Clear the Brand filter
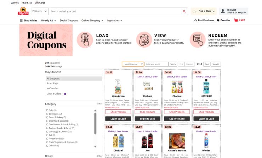This screenshot has width=262, height=158. 99,156
